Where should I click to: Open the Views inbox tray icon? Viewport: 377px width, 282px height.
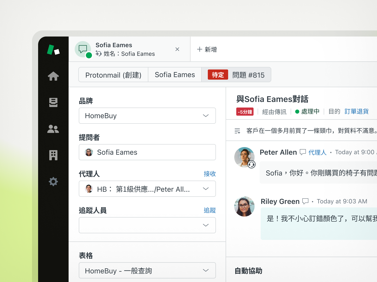click(x=53, y=102)
